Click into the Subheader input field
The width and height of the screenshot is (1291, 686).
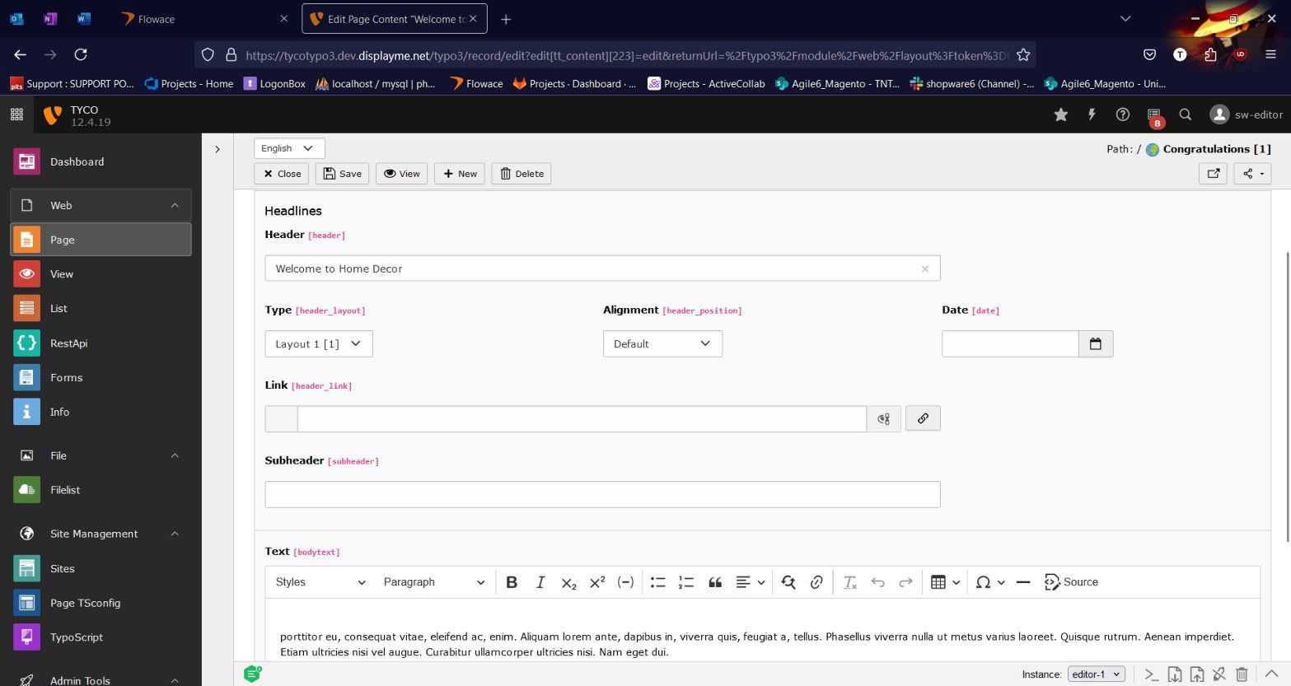(601, 494)
